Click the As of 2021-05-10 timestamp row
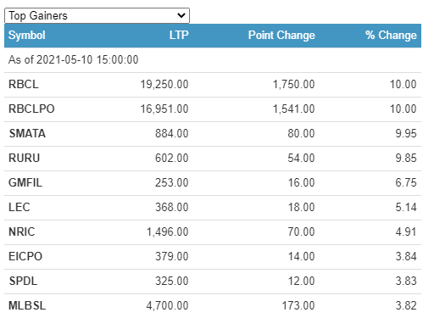The height and width of the screenshot is (318, 423). (213, 60)
